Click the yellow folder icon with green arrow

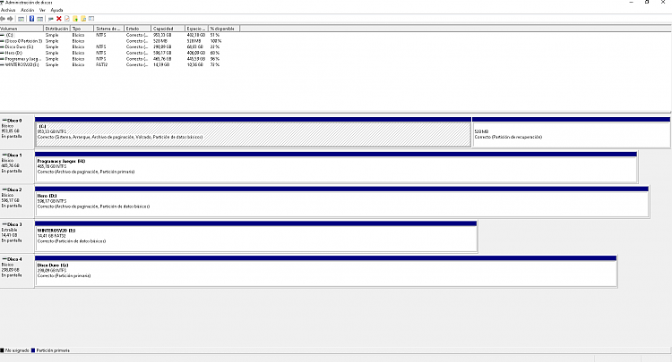(x=75, y=19)
